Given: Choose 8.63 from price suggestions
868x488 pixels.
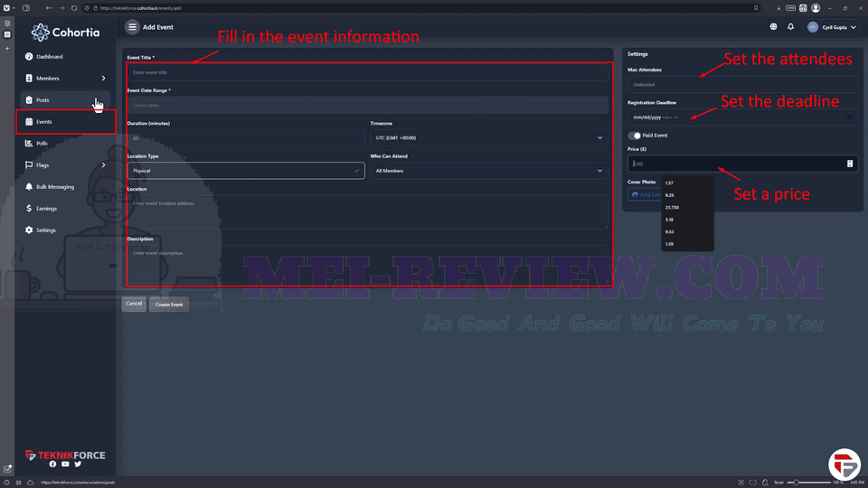Looking at the screenshot, I should pyautogui.click(x=687, y=232).
